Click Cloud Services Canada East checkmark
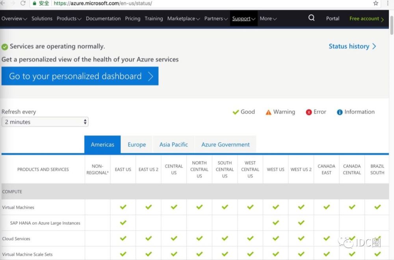Screen dimensions: 394x260 pos(326,238)
